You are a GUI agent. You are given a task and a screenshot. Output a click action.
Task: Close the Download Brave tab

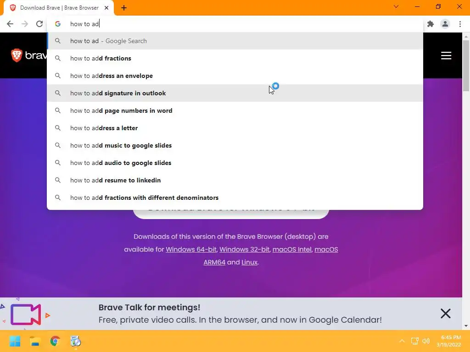[x=106, y=8]
